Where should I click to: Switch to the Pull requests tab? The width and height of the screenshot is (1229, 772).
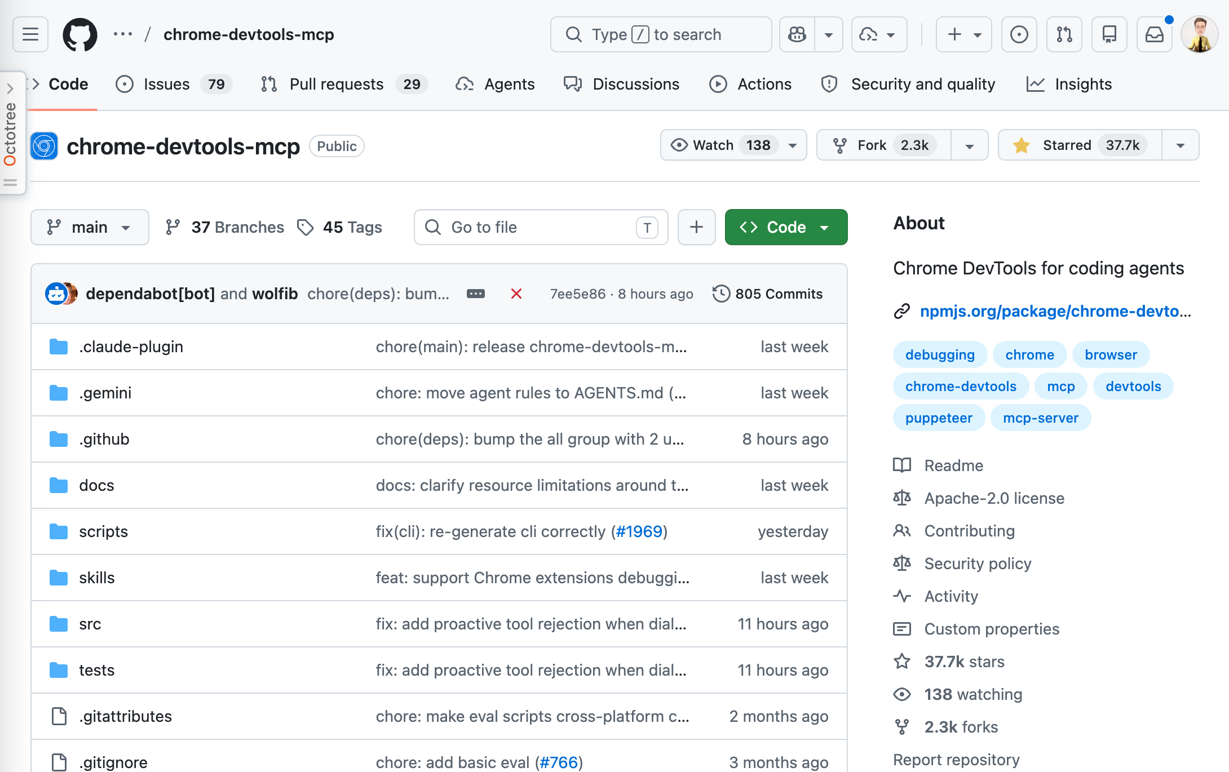click(344, 84)
